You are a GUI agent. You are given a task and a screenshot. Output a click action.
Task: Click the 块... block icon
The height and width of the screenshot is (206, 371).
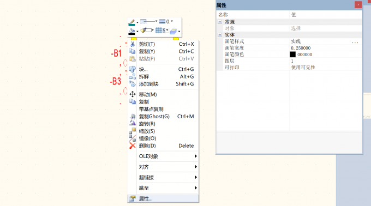click(133, 69)
